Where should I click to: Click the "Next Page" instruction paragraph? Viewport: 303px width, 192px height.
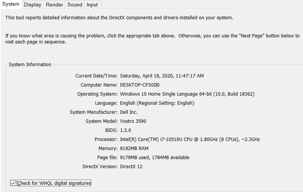(151, 39)
